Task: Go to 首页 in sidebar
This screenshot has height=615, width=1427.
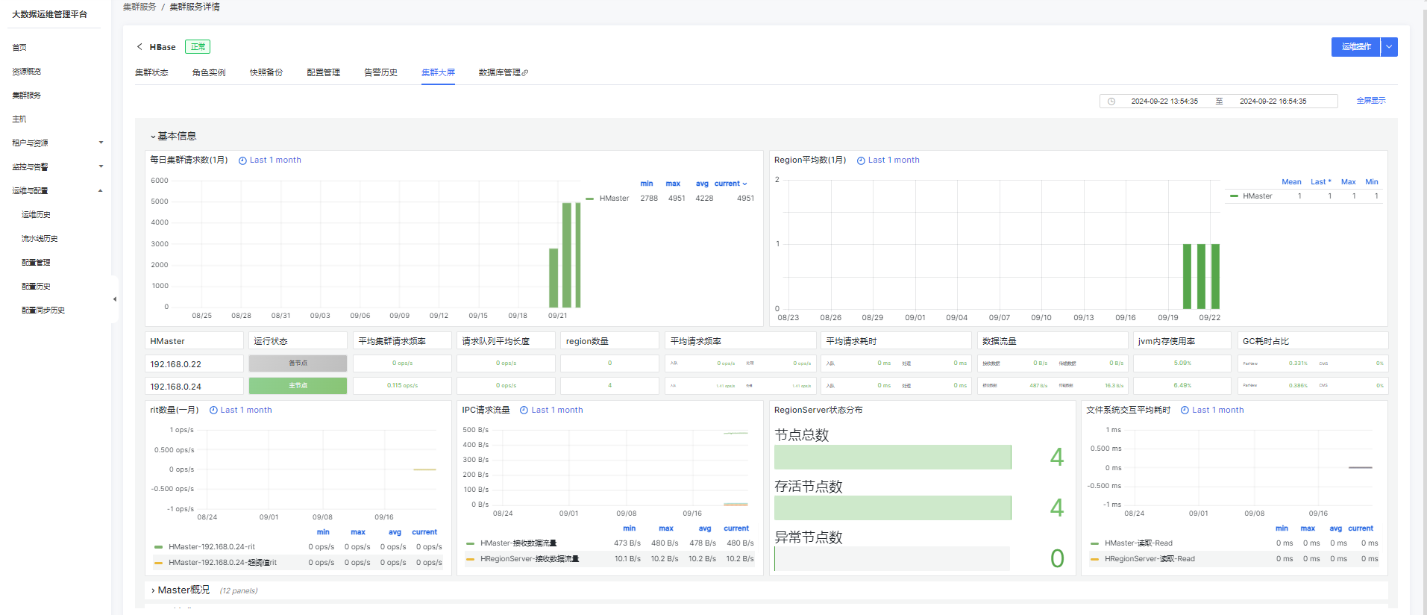Action: (x=19, y=47)
